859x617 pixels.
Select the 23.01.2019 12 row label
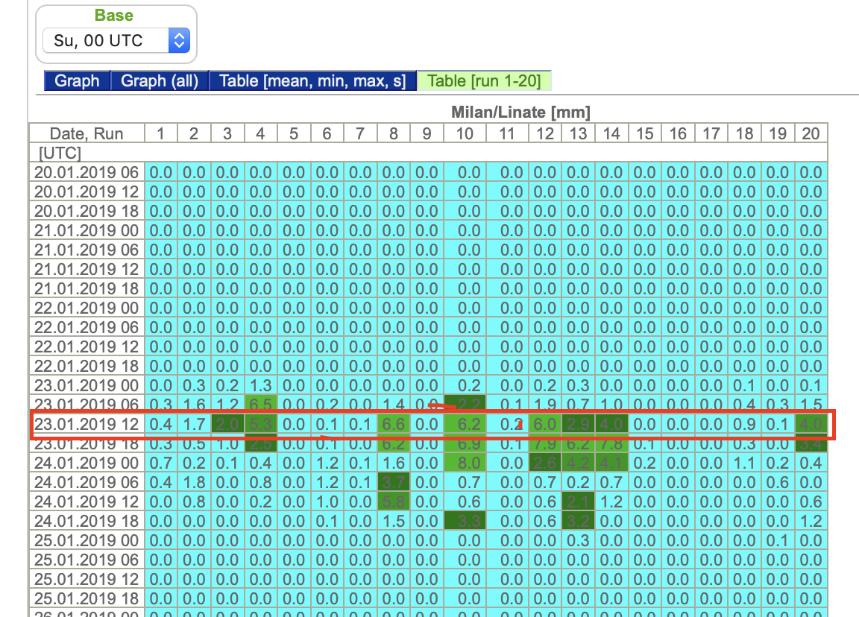tap(86, 425)
